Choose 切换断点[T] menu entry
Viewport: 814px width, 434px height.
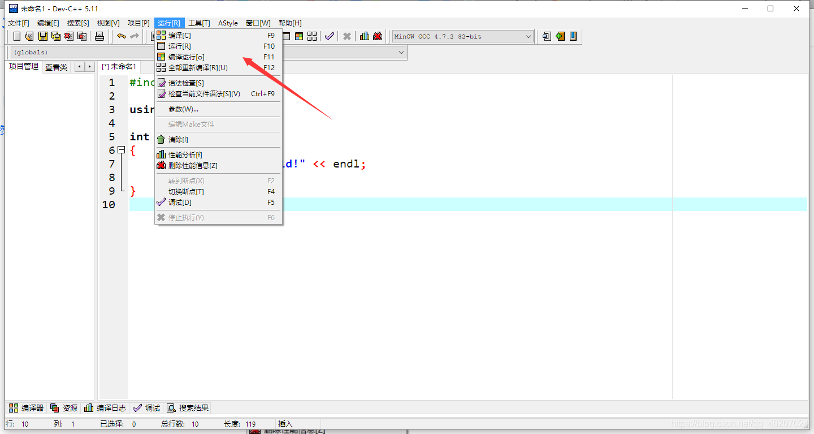point(218,191)
